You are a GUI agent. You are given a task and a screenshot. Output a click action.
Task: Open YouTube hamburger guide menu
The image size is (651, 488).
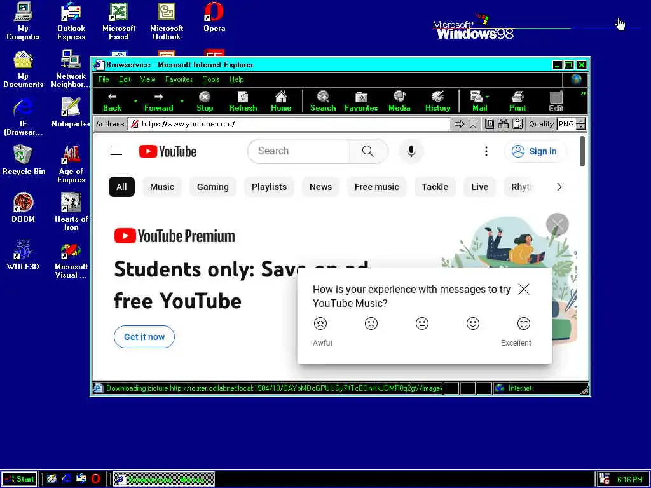point(116,151)
